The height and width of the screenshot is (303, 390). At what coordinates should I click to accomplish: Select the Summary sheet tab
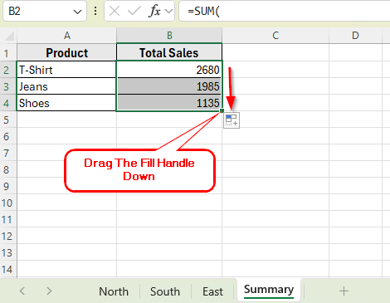[269, 290]
